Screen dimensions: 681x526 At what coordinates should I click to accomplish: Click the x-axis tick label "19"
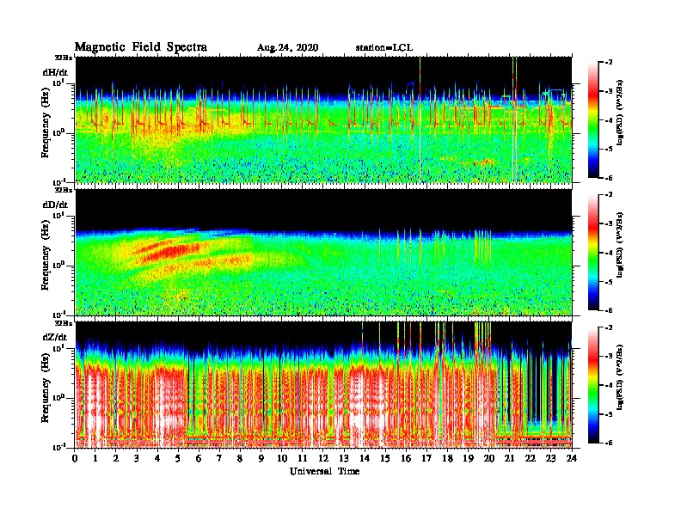pyautogui.click(x=468, y=458)
